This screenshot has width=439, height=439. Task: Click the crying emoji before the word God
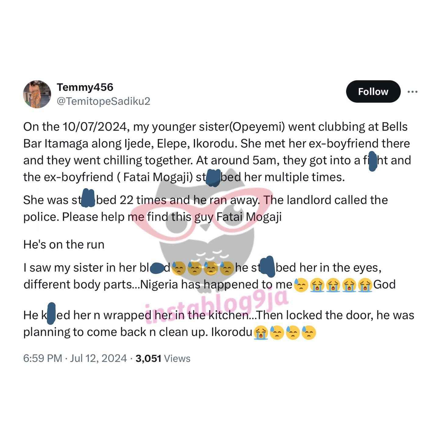(x=365, y=285)
